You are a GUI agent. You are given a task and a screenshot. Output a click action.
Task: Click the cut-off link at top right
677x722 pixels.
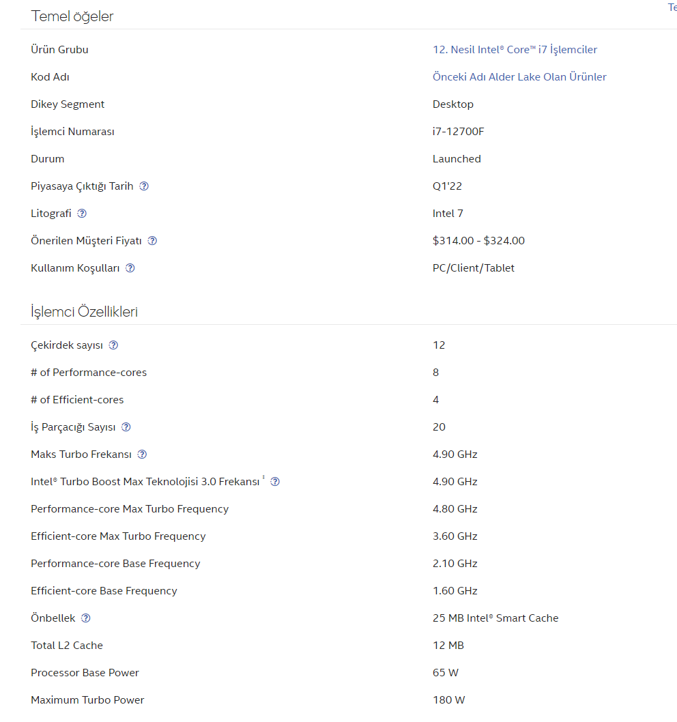tap(672, 8)
